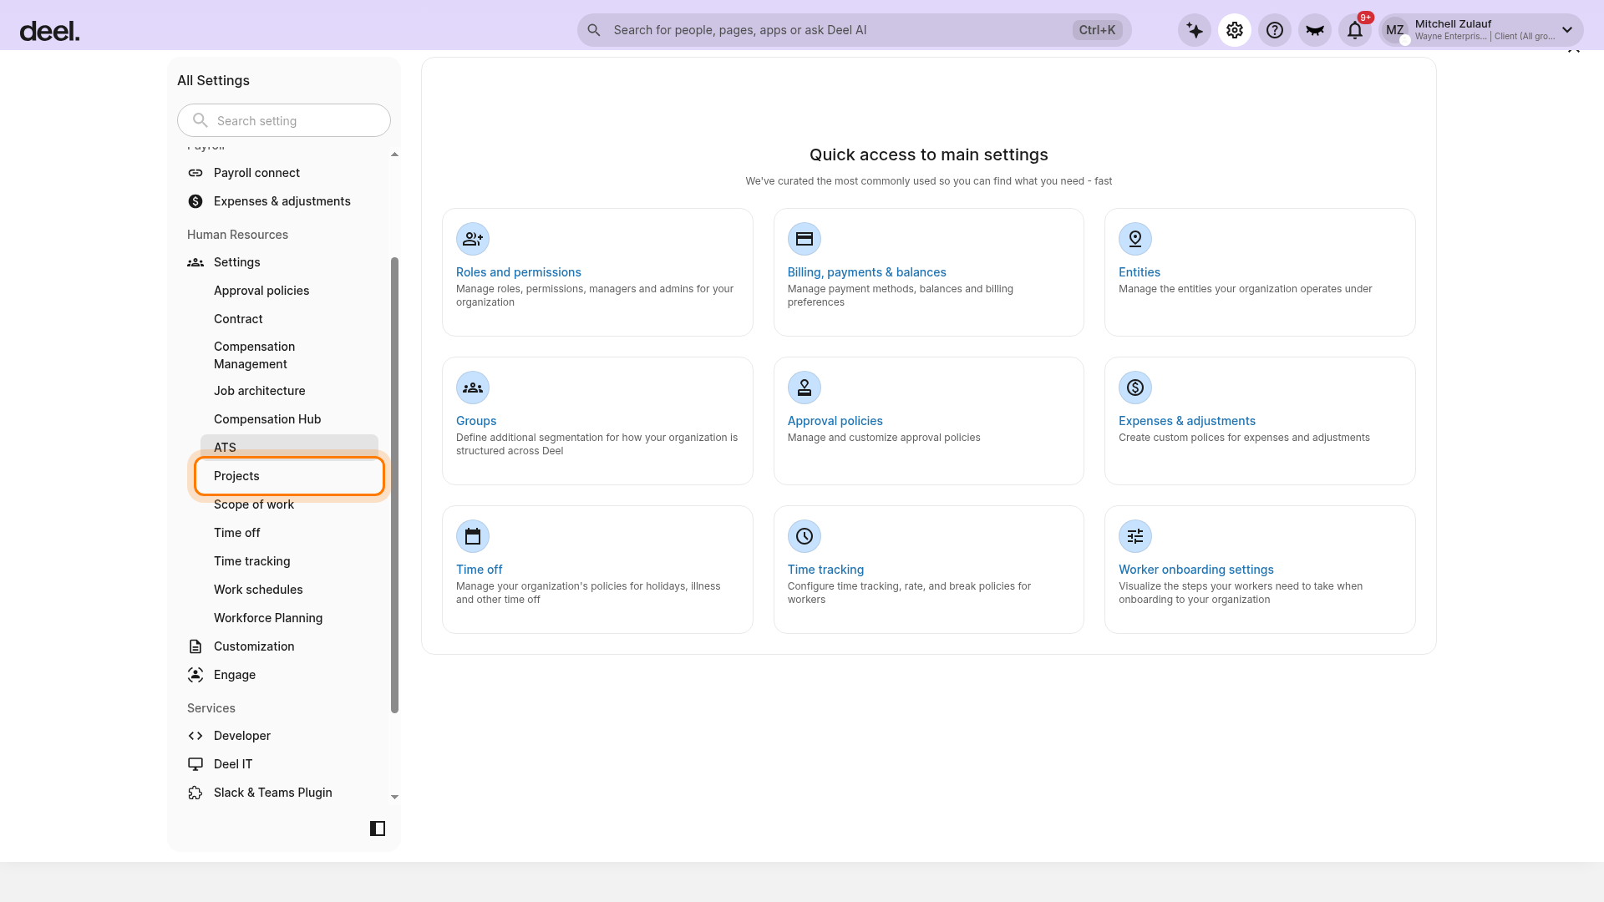Click the Payroll connect link icon
The image size is (1604, 902).
pyautogui.click(x=195, y=173)
